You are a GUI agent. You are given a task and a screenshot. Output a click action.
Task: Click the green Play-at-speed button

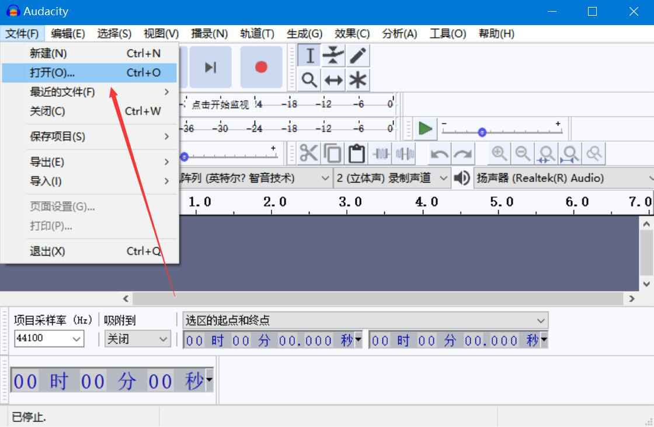(425, 128)
